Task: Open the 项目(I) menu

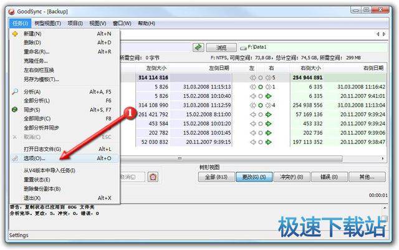Action: click(75, 24)
